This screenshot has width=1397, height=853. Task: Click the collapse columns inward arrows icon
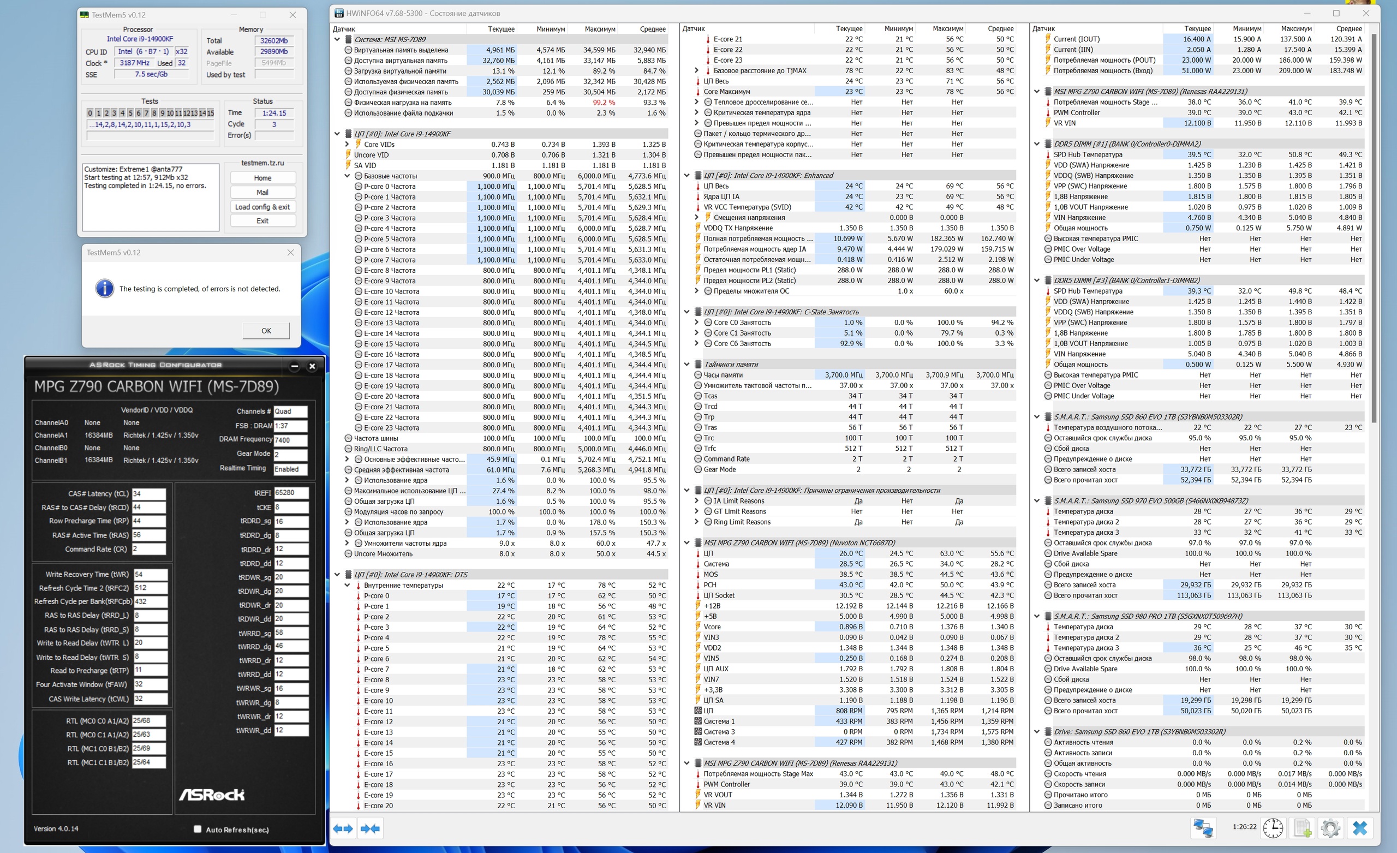[370, 828]
